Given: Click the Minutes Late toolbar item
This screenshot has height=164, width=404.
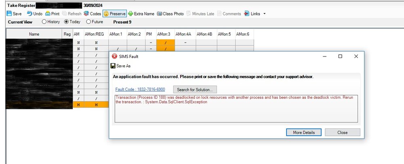Looking at the screenshot, I should [200, 14].
